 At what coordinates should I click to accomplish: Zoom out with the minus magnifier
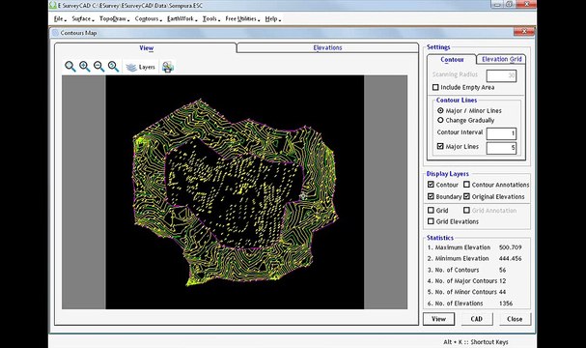point(98,67)
